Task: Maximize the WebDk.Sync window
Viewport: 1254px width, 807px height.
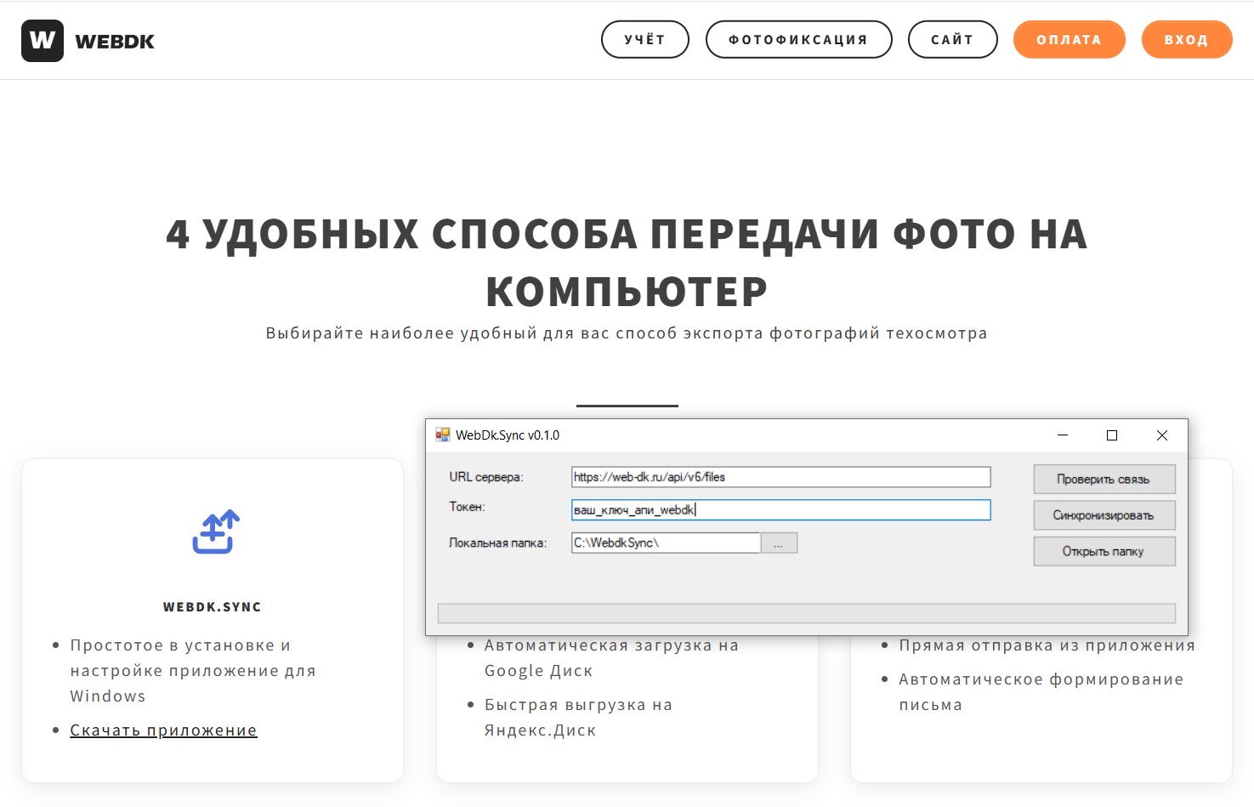Action: 1111,435
